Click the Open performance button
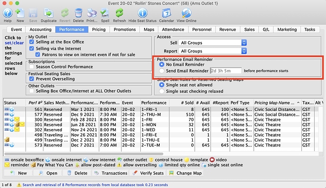The height and width of the screenshot is (188, 326). tap(48, 173)
